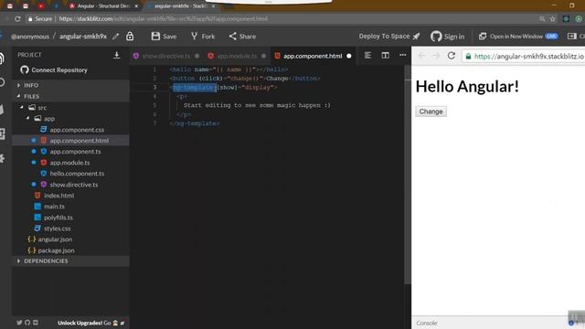Select app.component.html in file tree

(x=71, y=140)
